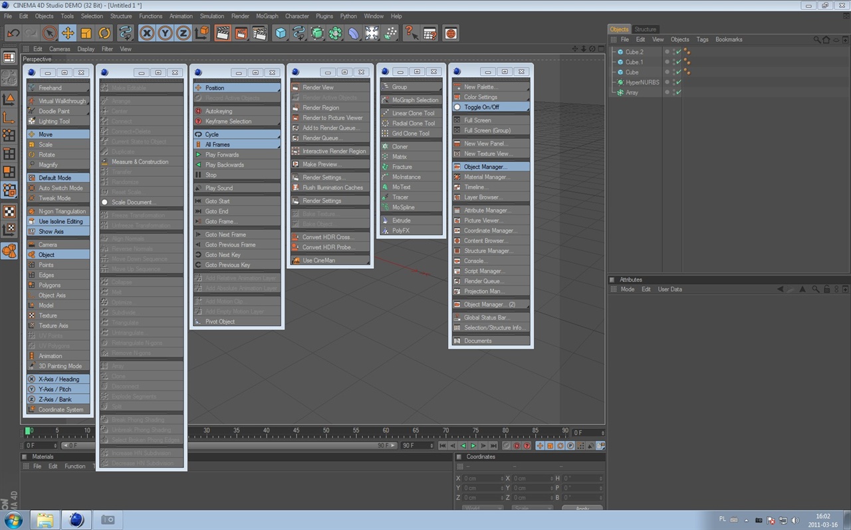
Task: Click the HyperNURBS green cube toolbar icon
Action: click(x=318, y=33)
